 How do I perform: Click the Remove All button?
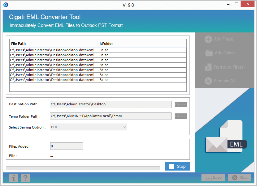(224, 81)
